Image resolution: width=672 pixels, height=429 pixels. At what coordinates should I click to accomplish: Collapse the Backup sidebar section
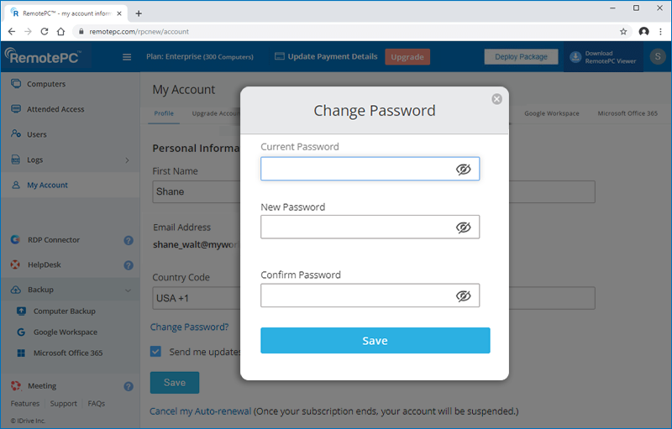[128, 290]
